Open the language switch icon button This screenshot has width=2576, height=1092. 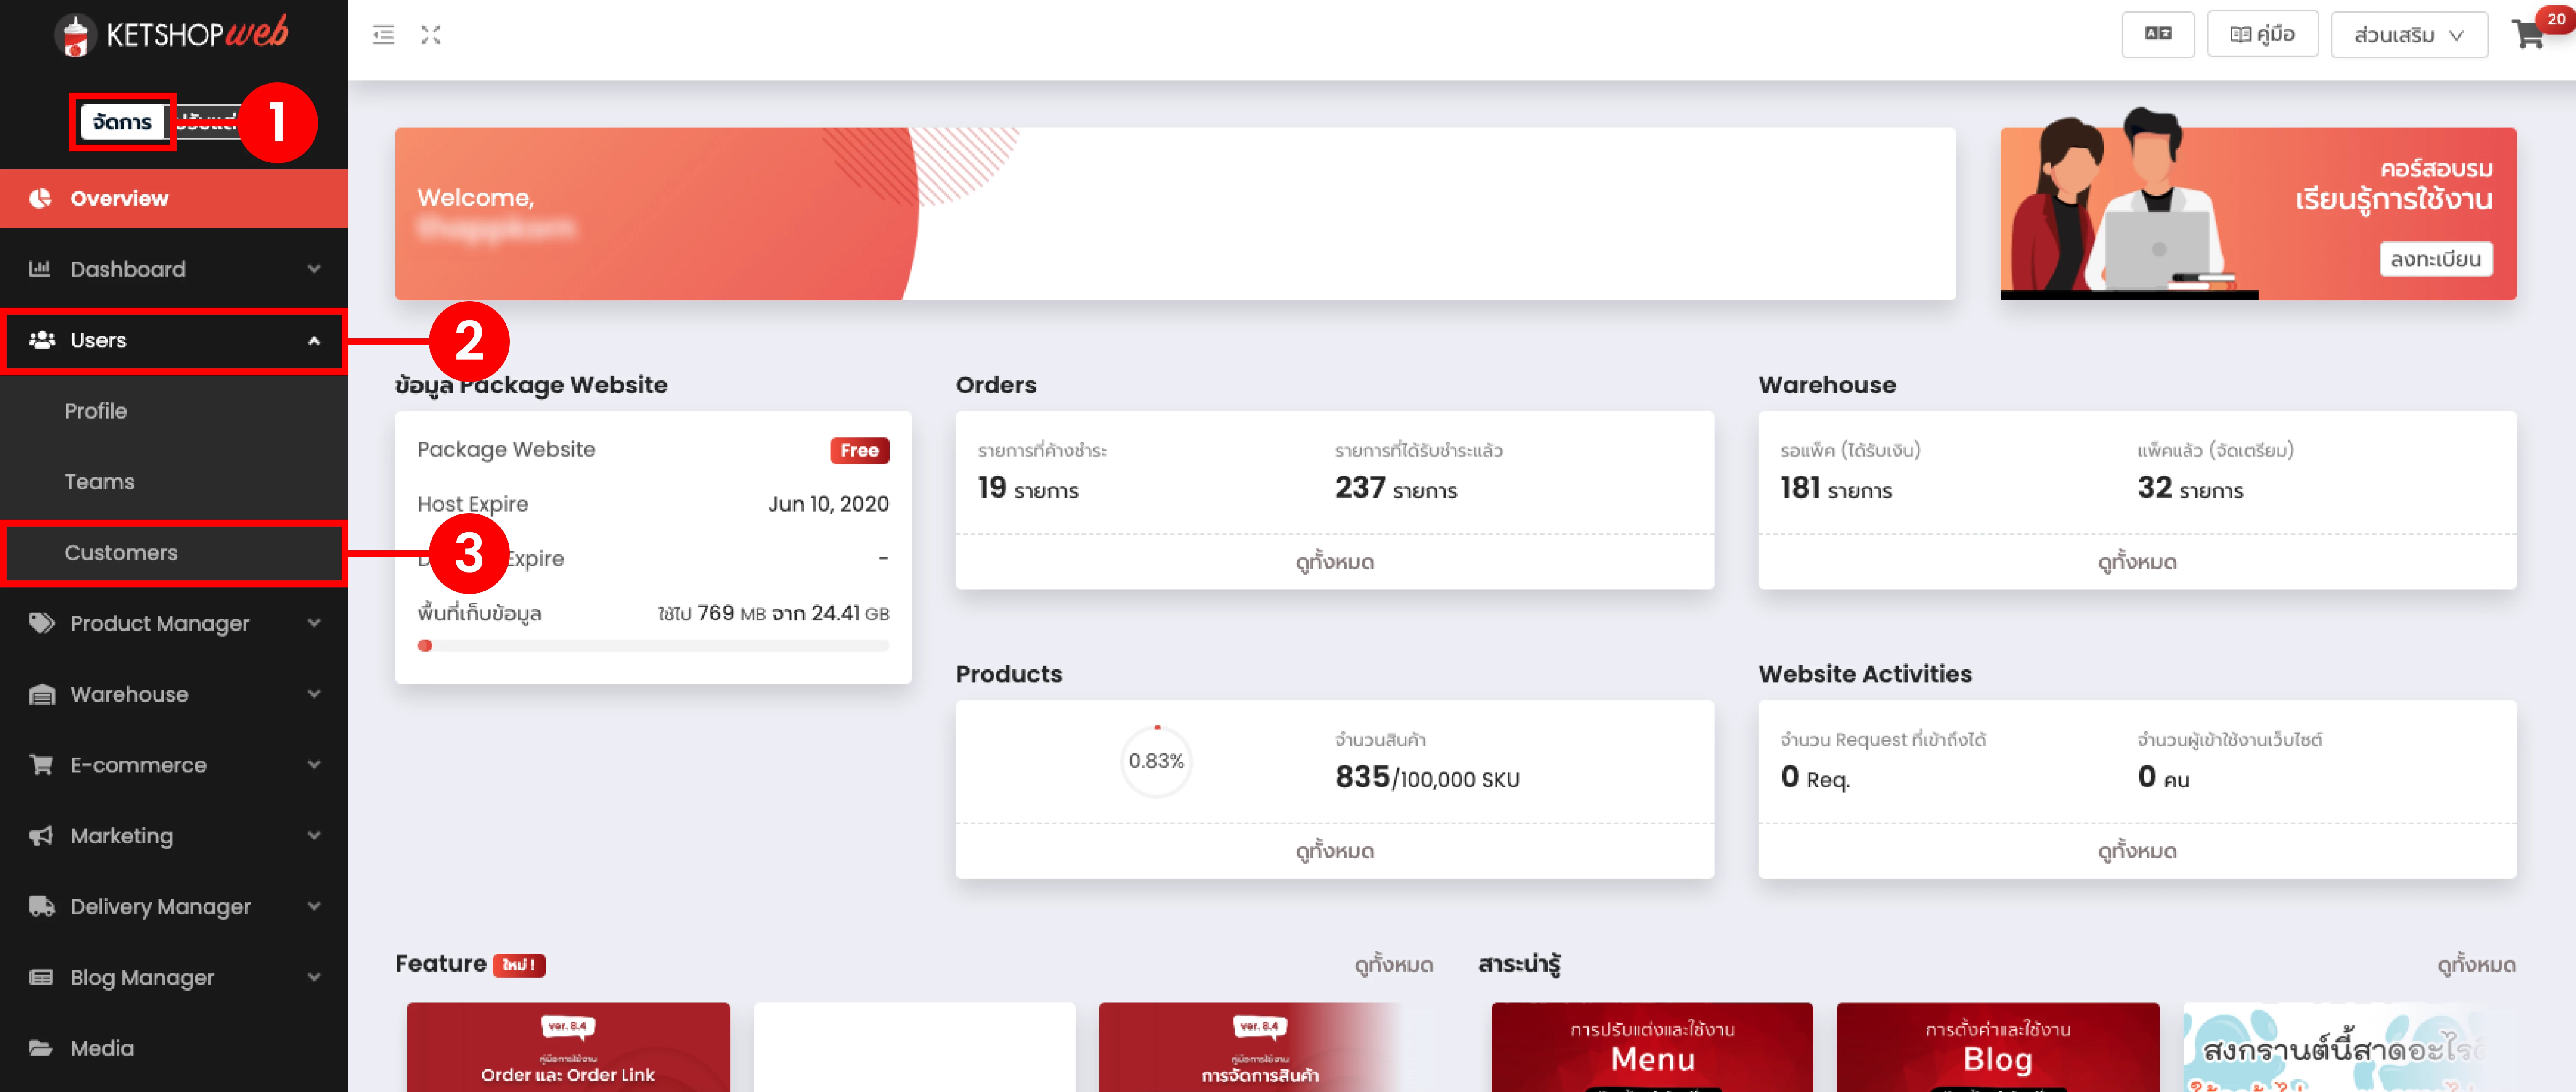(2158, 35)
